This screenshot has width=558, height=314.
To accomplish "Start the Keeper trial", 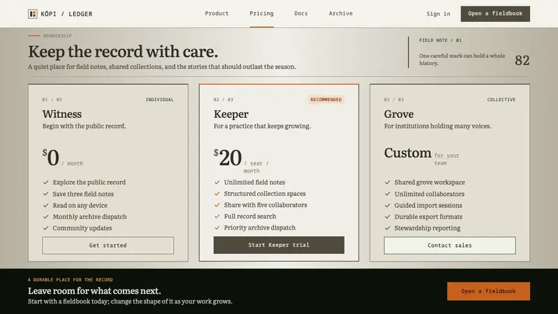I will click(279, 245).
